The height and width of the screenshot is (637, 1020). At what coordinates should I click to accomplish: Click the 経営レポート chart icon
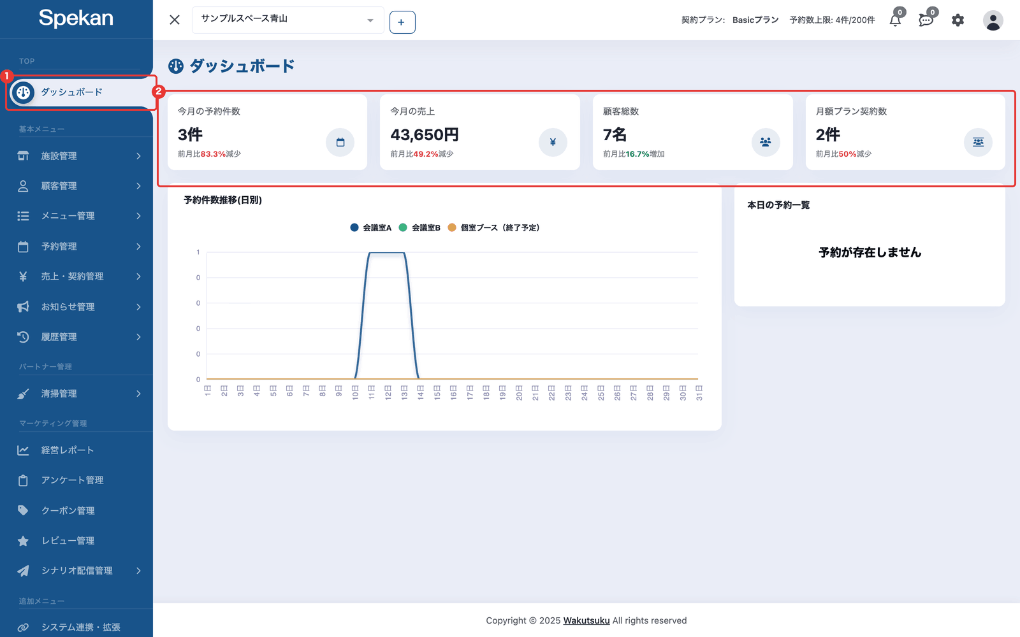coord(23,450)
